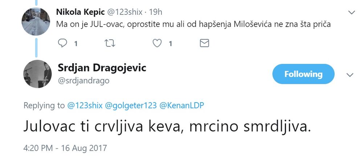Open Nikola Kepic display name link

tap(80, 12)
